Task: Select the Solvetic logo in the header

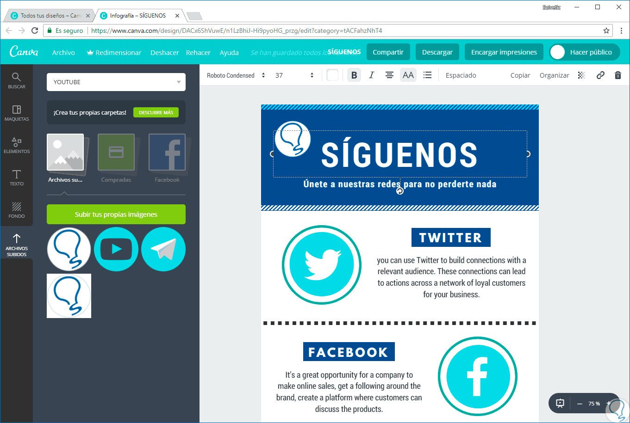Action: 293,139
